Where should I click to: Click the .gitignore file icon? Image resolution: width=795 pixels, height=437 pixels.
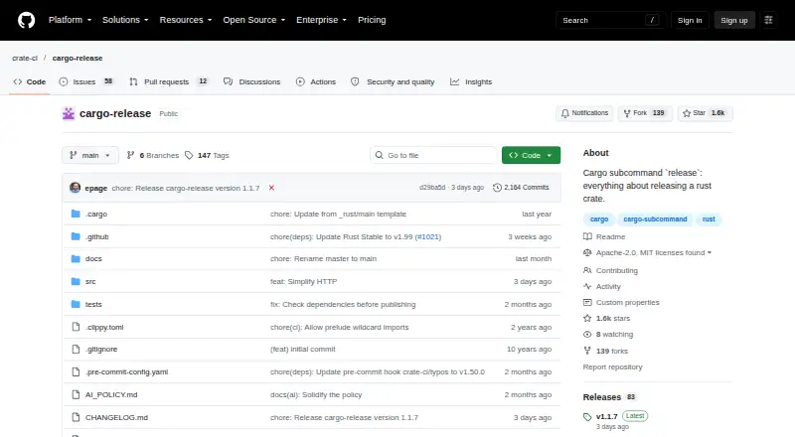click(76, 350)
